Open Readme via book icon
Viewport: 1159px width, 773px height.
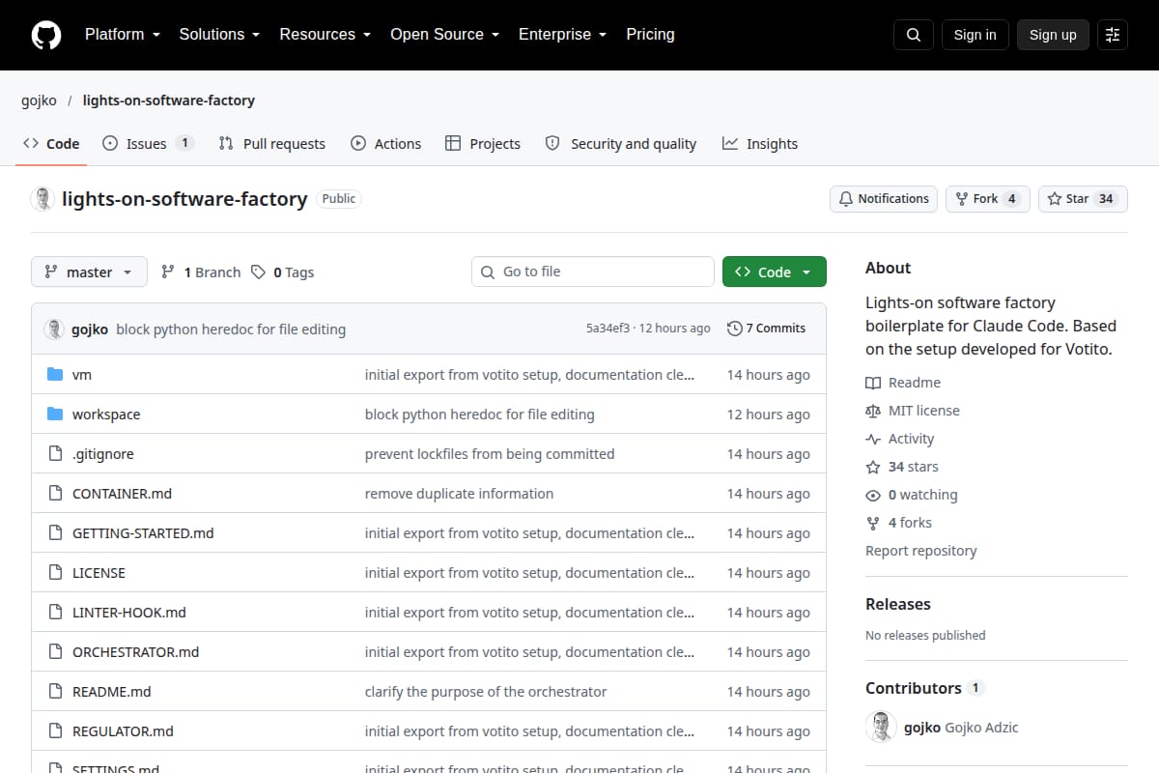pyautogui.click(x=873, y=383)
